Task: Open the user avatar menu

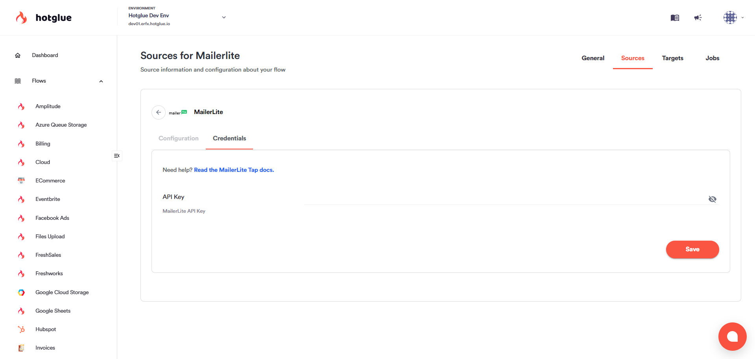Action: pos(730,18)
